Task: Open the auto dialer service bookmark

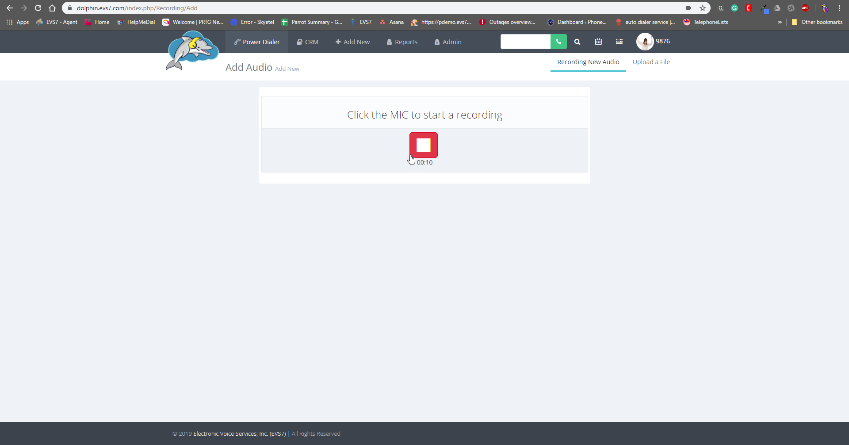Action: coord(645,22)
